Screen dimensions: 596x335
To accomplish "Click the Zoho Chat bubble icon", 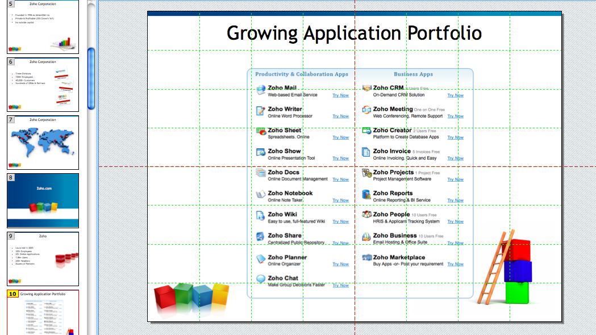I will (261, 279).
